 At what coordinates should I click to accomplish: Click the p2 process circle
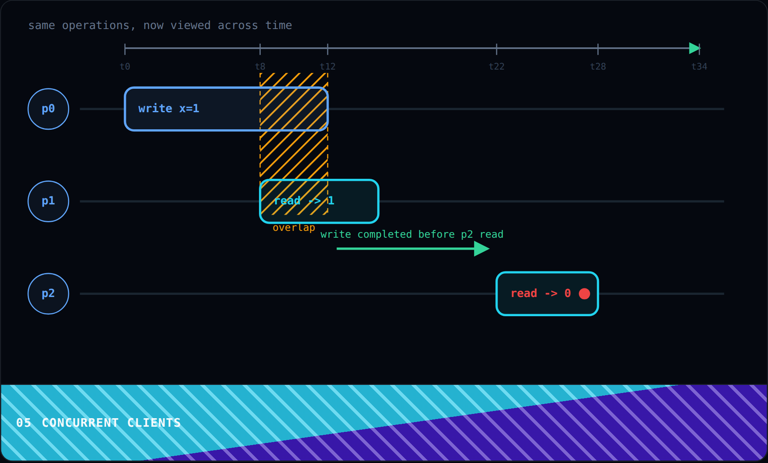(48, 294)
